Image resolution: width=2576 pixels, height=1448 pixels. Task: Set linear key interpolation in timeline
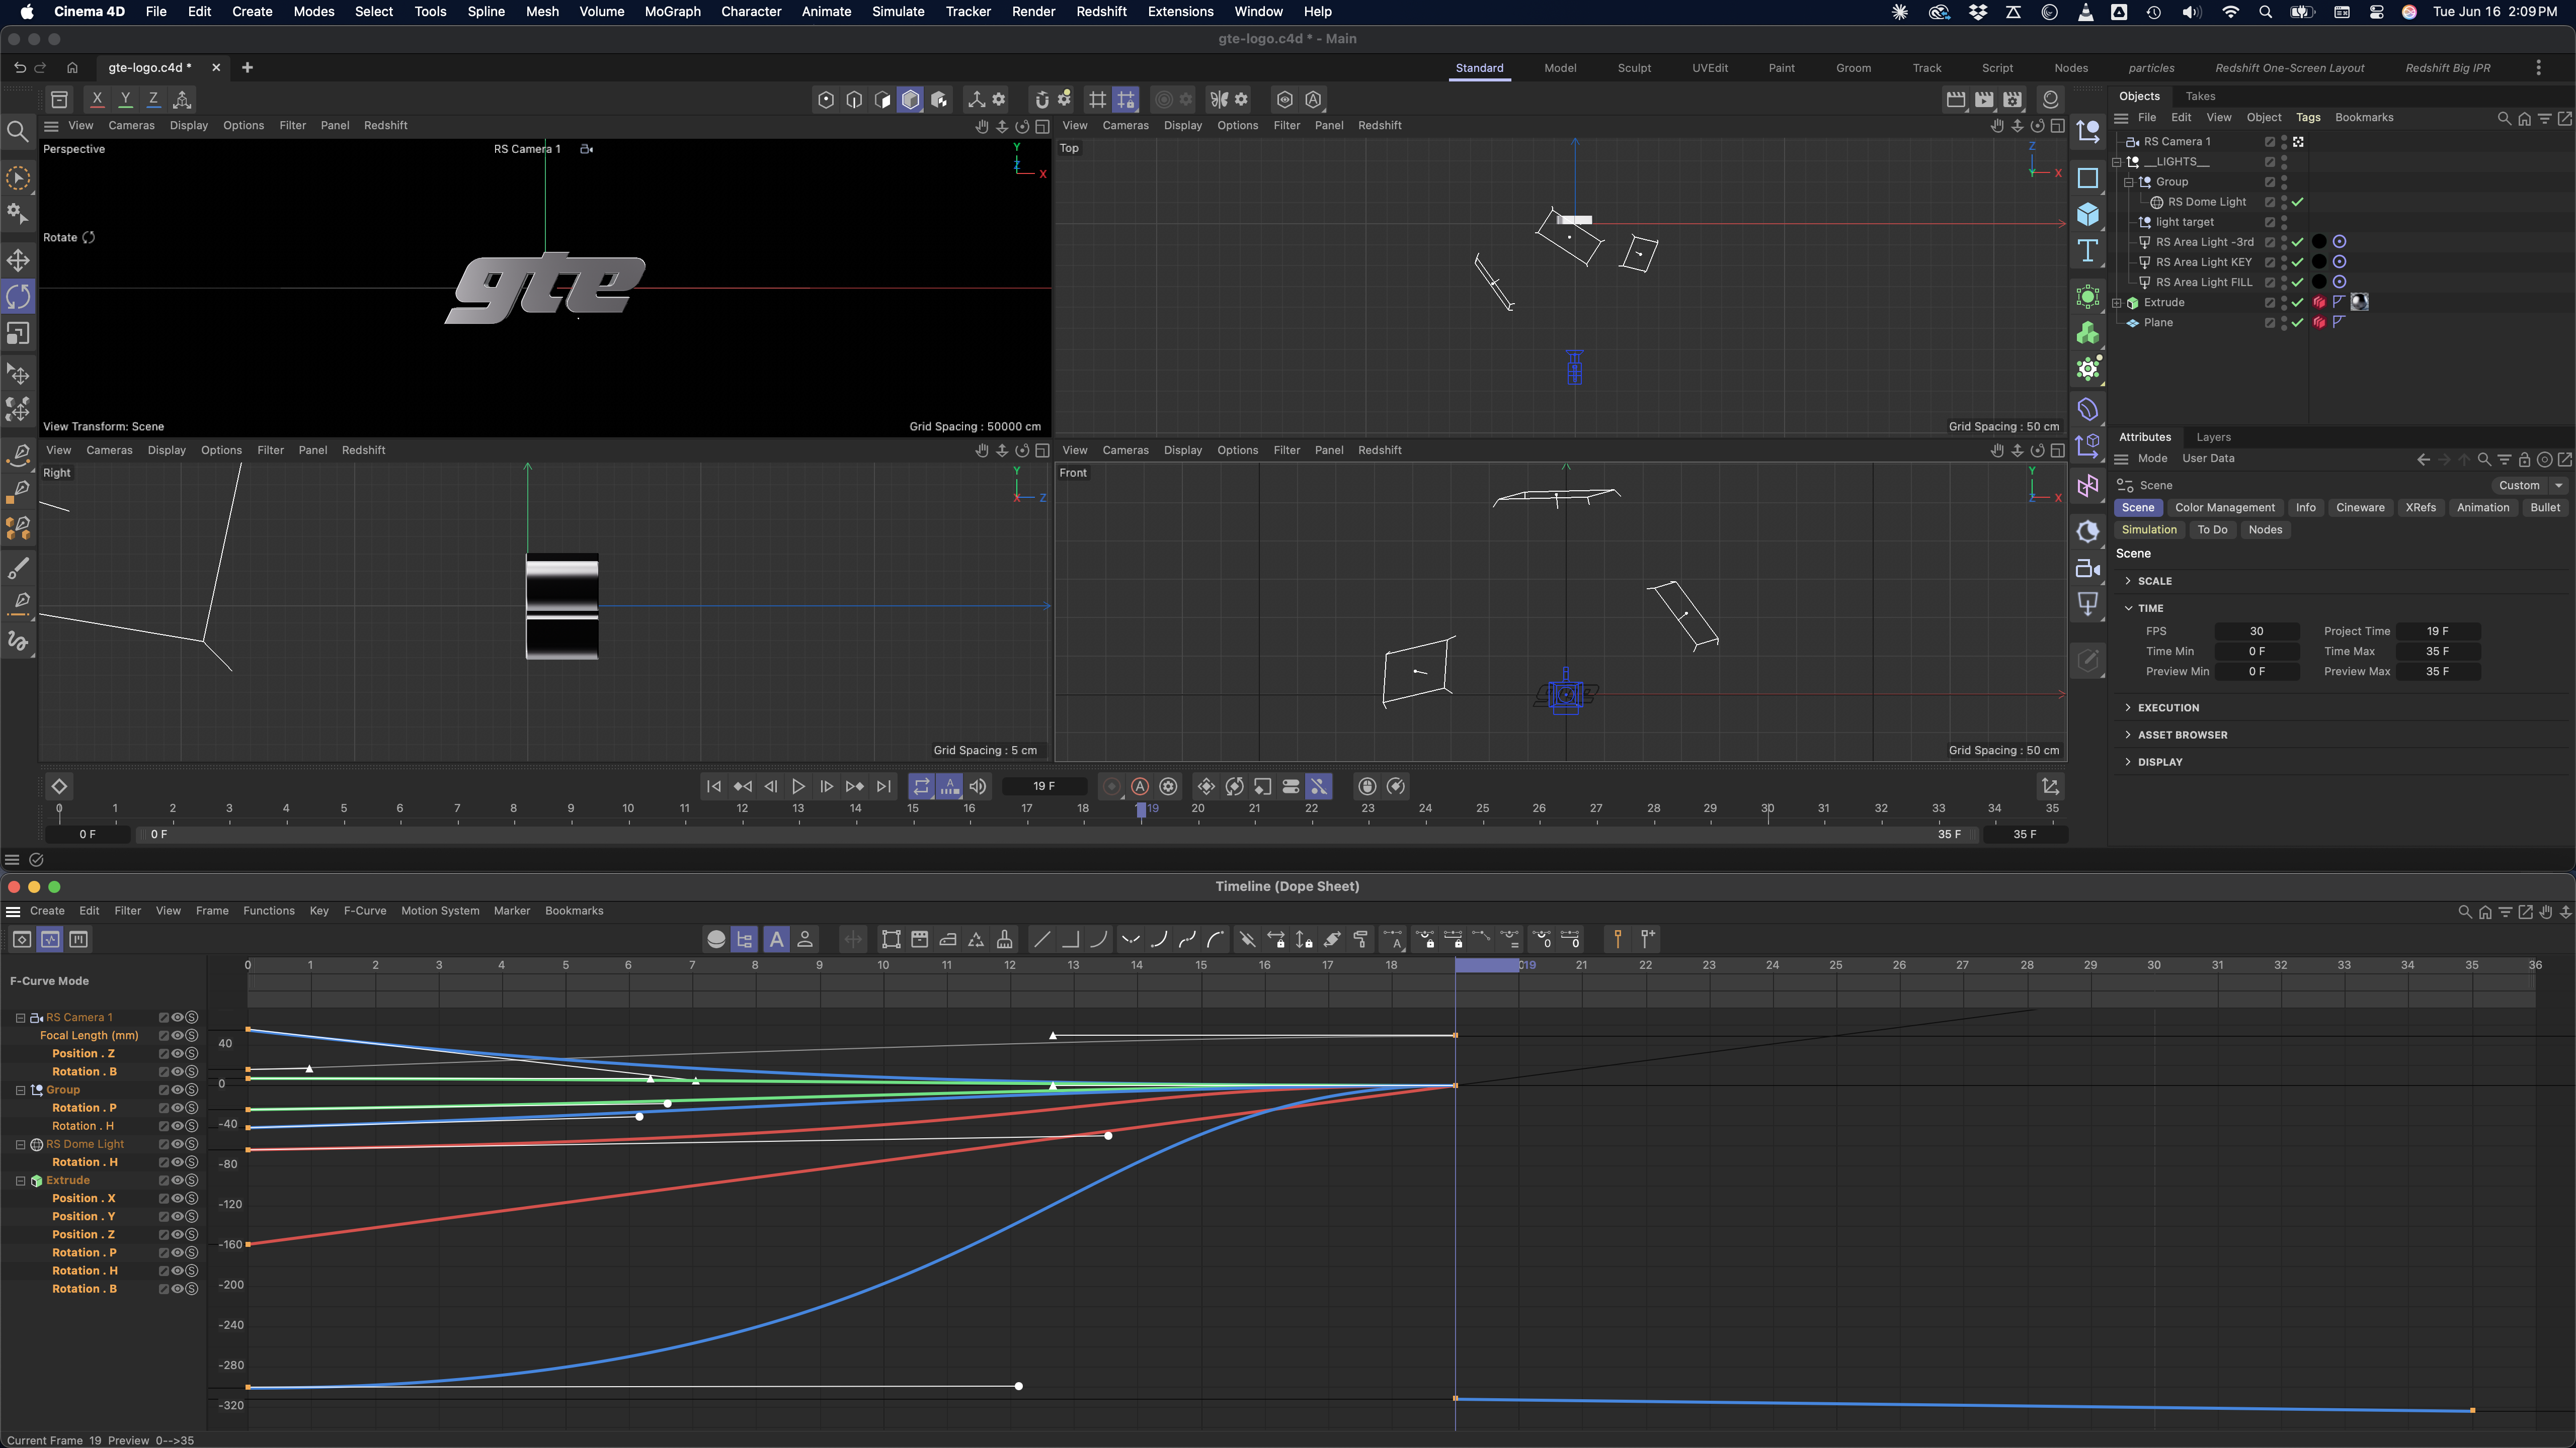[1042, 939]
